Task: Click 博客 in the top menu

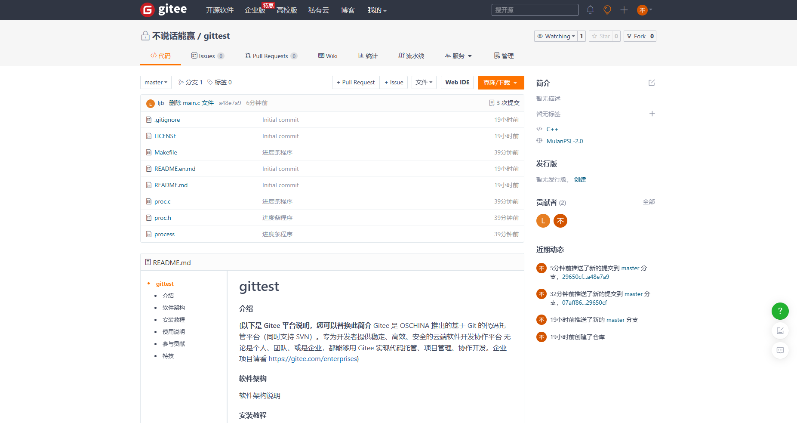Action: click(348, 10)
